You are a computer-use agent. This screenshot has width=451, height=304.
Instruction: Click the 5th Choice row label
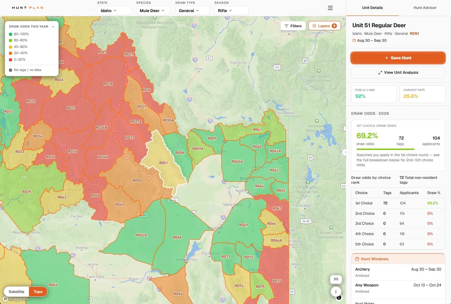tap(364, 244)
